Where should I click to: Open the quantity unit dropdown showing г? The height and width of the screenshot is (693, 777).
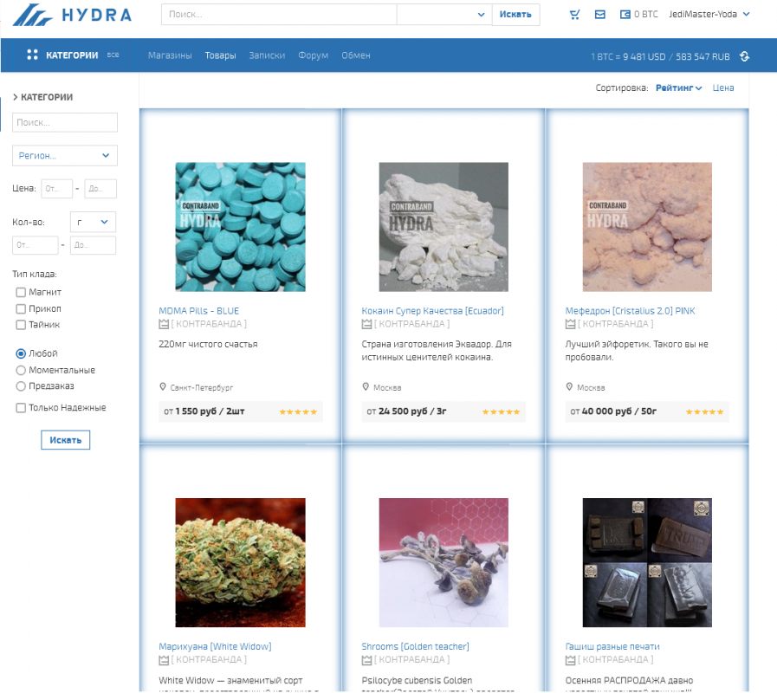coord(94,222)
